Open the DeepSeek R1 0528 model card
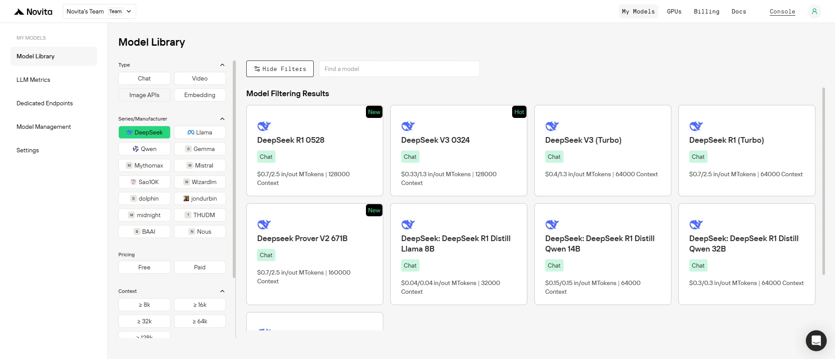Image resolution: width=835 pixels, height=359 pixels. click(x=315, y=151)
